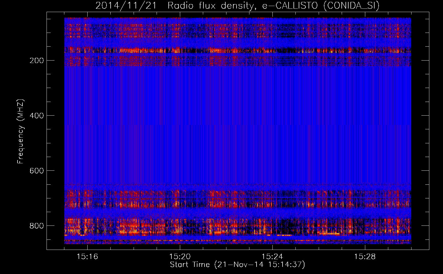443x274 pixels.
Task: Click the 'Frequency (MHZ)' axis label
Action: 21,131
